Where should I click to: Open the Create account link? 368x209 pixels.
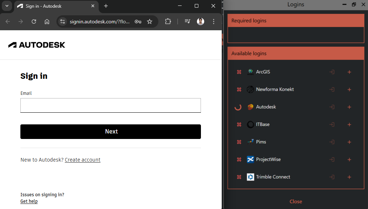(x=82, y=160)
